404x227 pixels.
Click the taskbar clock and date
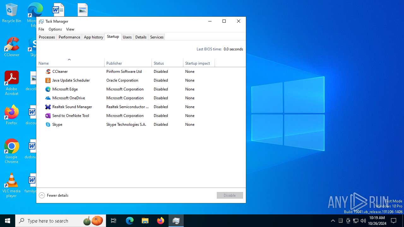coord(377,221)
